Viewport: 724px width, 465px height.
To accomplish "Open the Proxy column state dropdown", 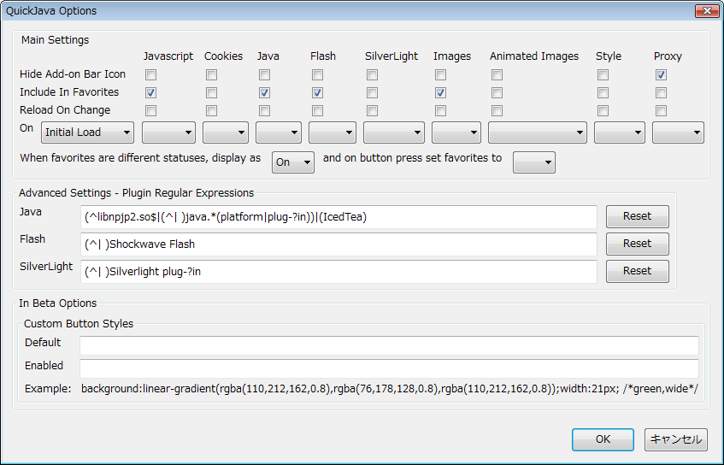I will pyautogui.click(x=678, y=132).
